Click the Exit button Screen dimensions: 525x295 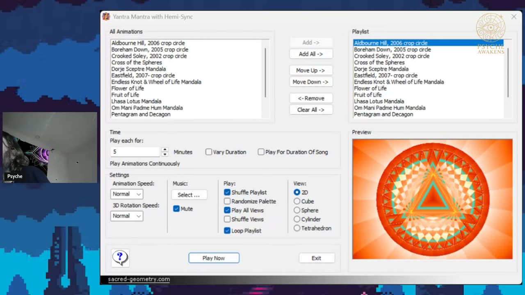316,258
